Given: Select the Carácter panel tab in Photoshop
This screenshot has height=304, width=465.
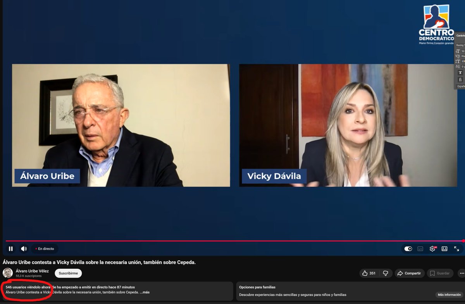Looking at the screenshot, I should pyautogui.click(x=461, y=35).
